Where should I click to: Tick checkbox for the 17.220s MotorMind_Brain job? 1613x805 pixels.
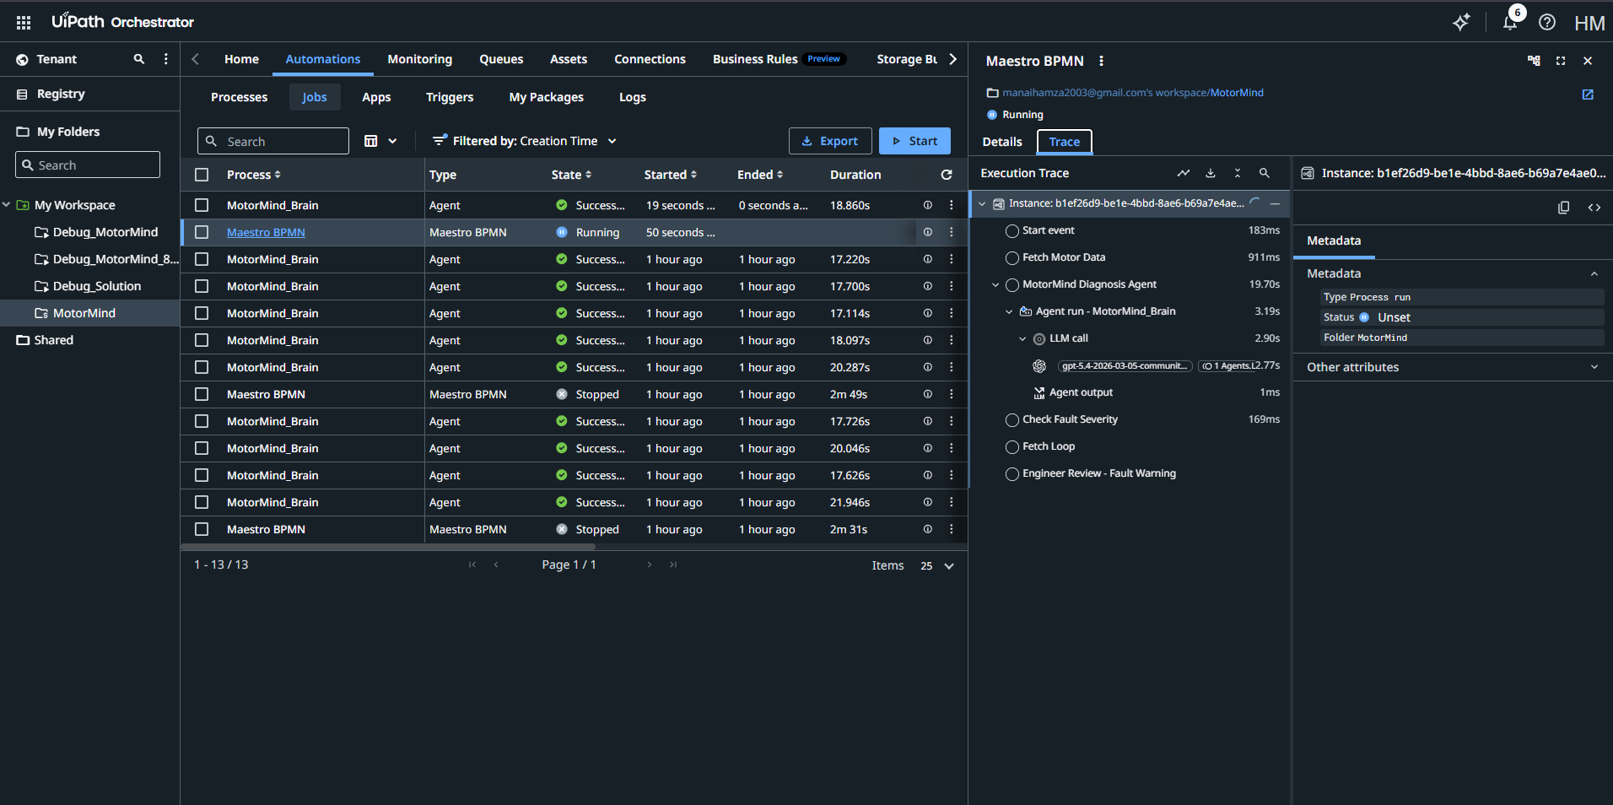tap(202, 259)
